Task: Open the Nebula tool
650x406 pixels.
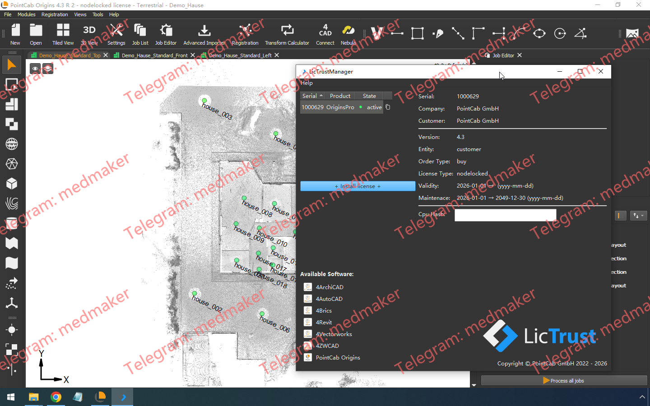Action: [x=348, y=34]
